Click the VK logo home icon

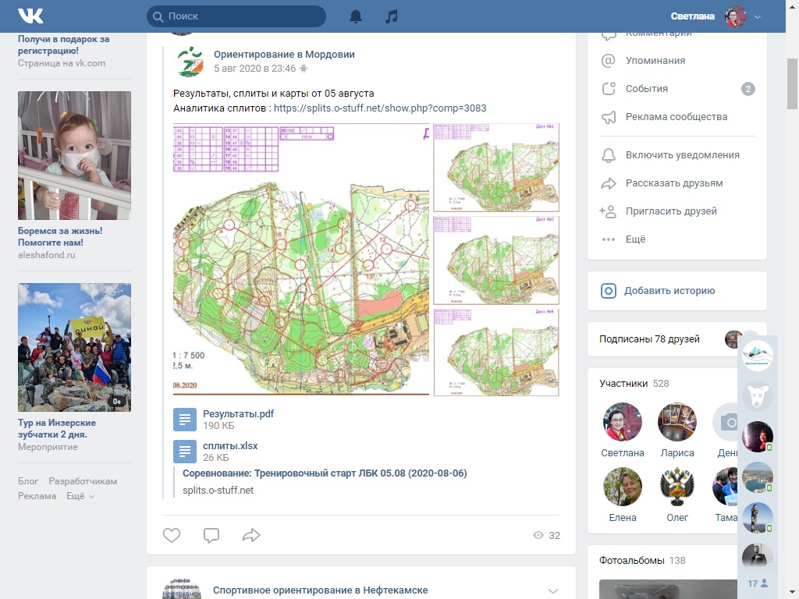31,16
